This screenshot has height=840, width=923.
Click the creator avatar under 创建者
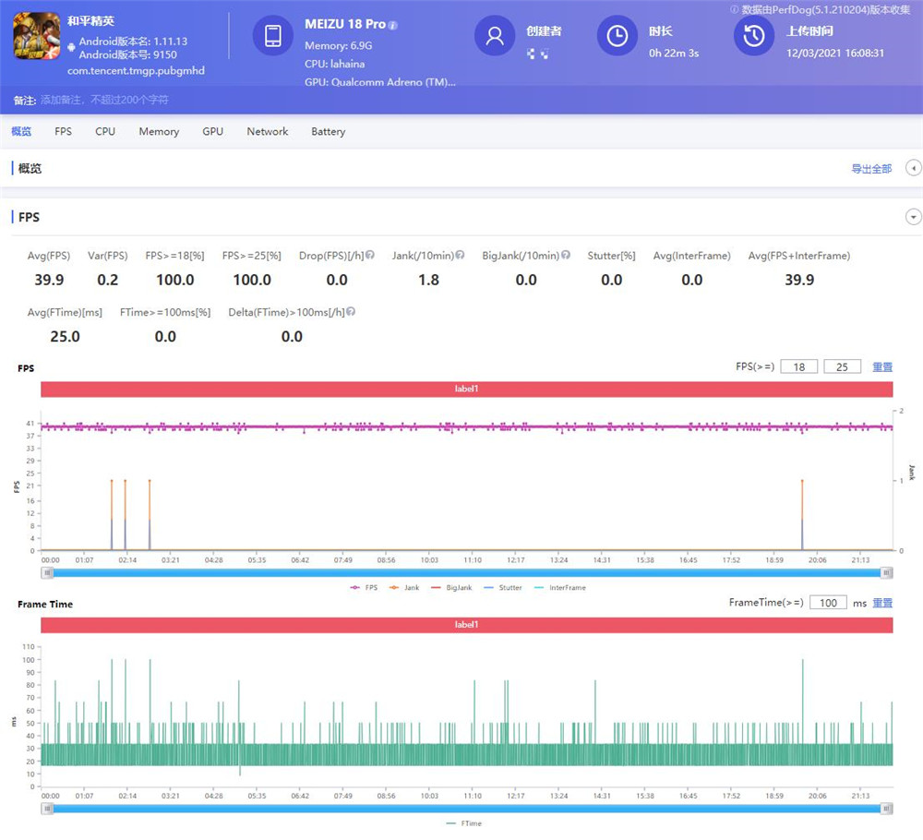tap(538, 54)
